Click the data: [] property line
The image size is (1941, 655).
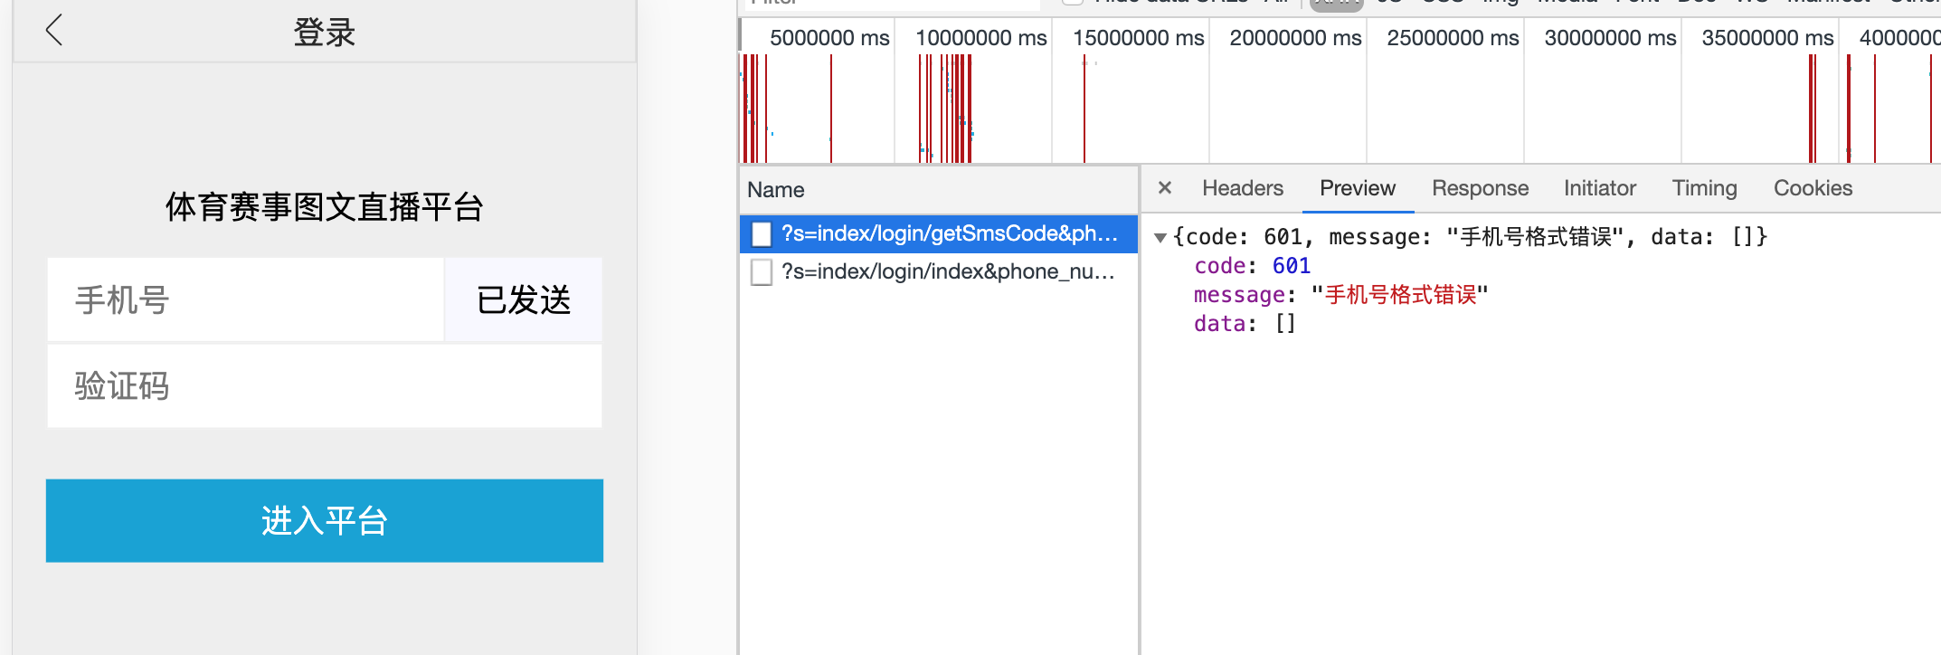tap(1245, 324)
